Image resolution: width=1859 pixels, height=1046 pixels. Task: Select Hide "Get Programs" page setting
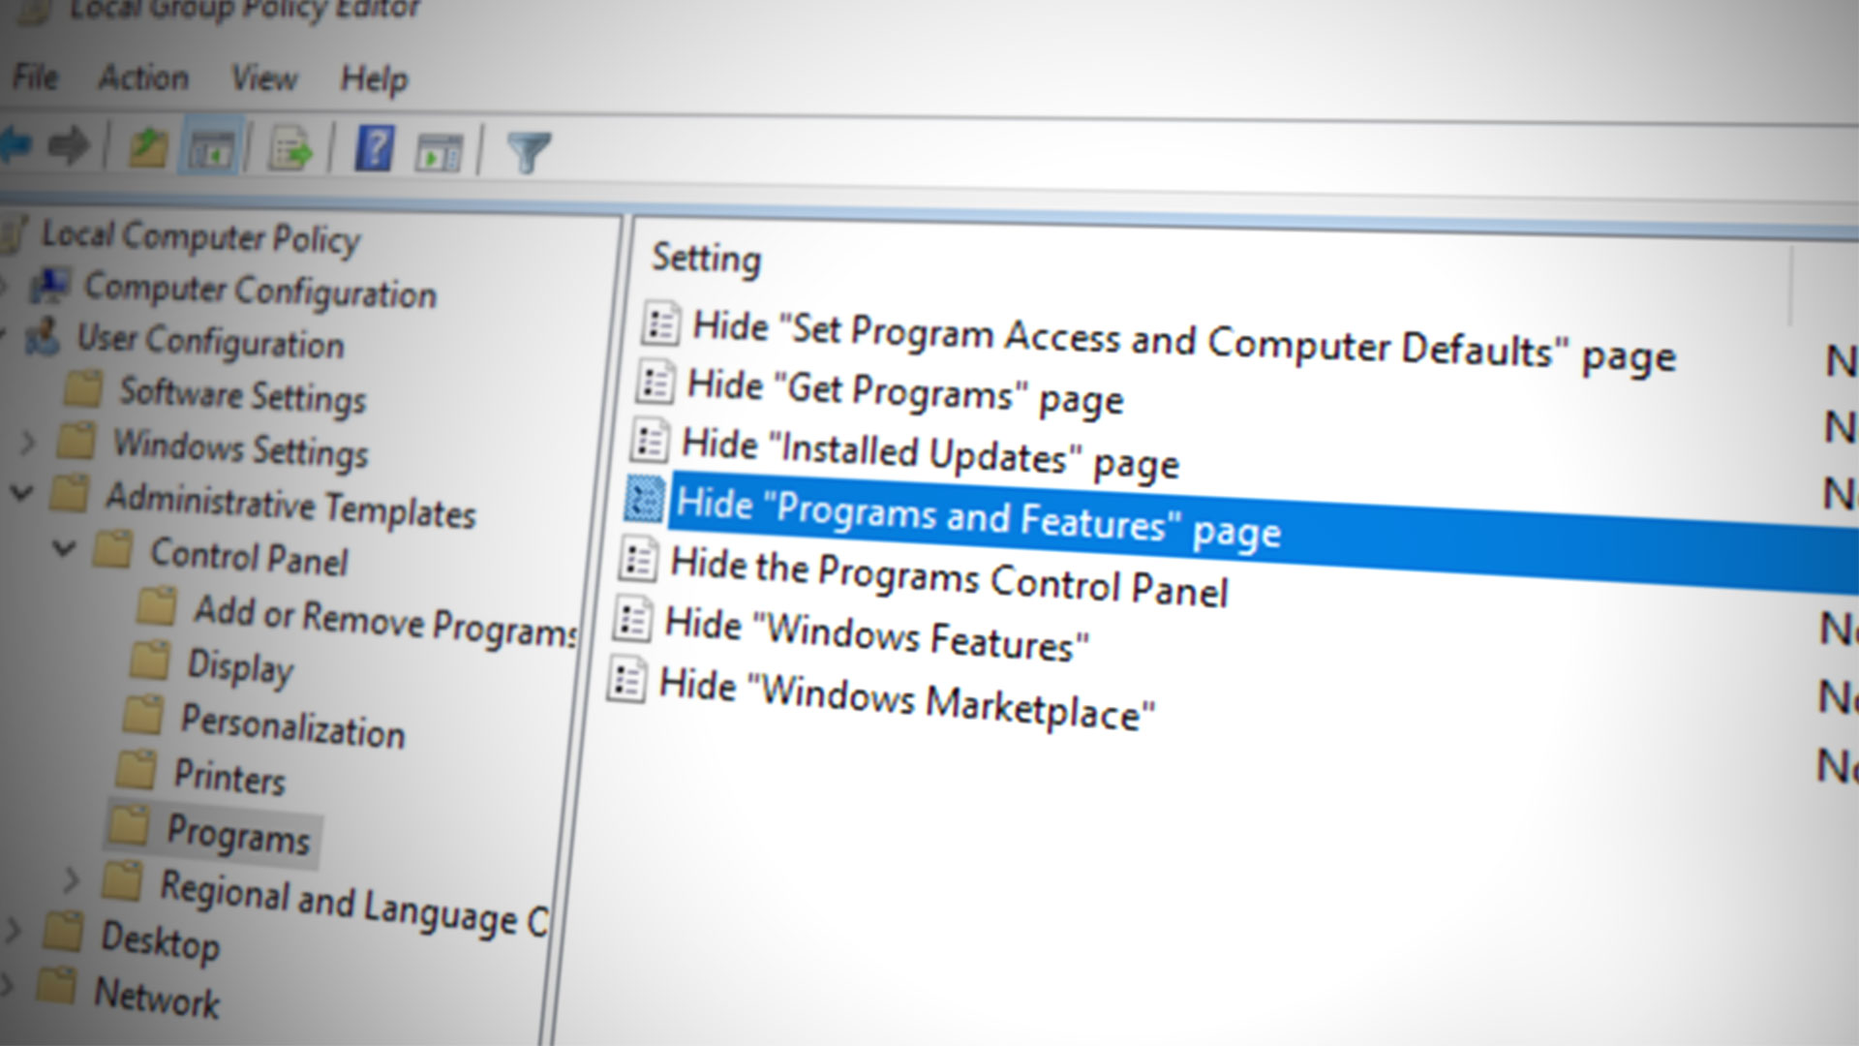tap(903, 391)
